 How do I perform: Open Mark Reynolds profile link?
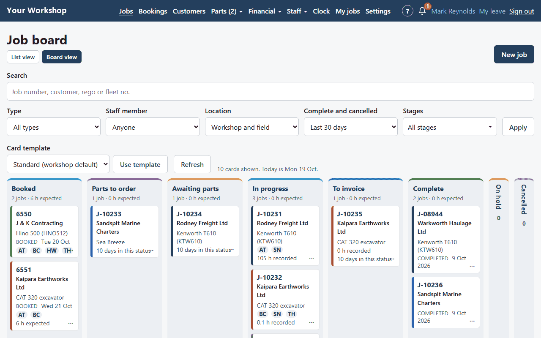(x=453, y=11)
